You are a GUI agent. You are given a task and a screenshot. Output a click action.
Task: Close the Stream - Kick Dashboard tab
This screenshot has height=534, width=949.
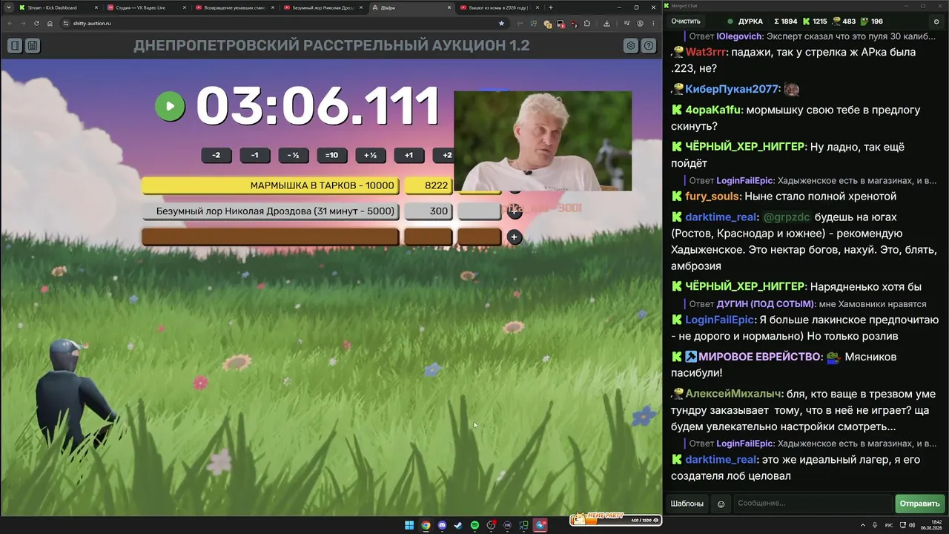tap(96, 7)
